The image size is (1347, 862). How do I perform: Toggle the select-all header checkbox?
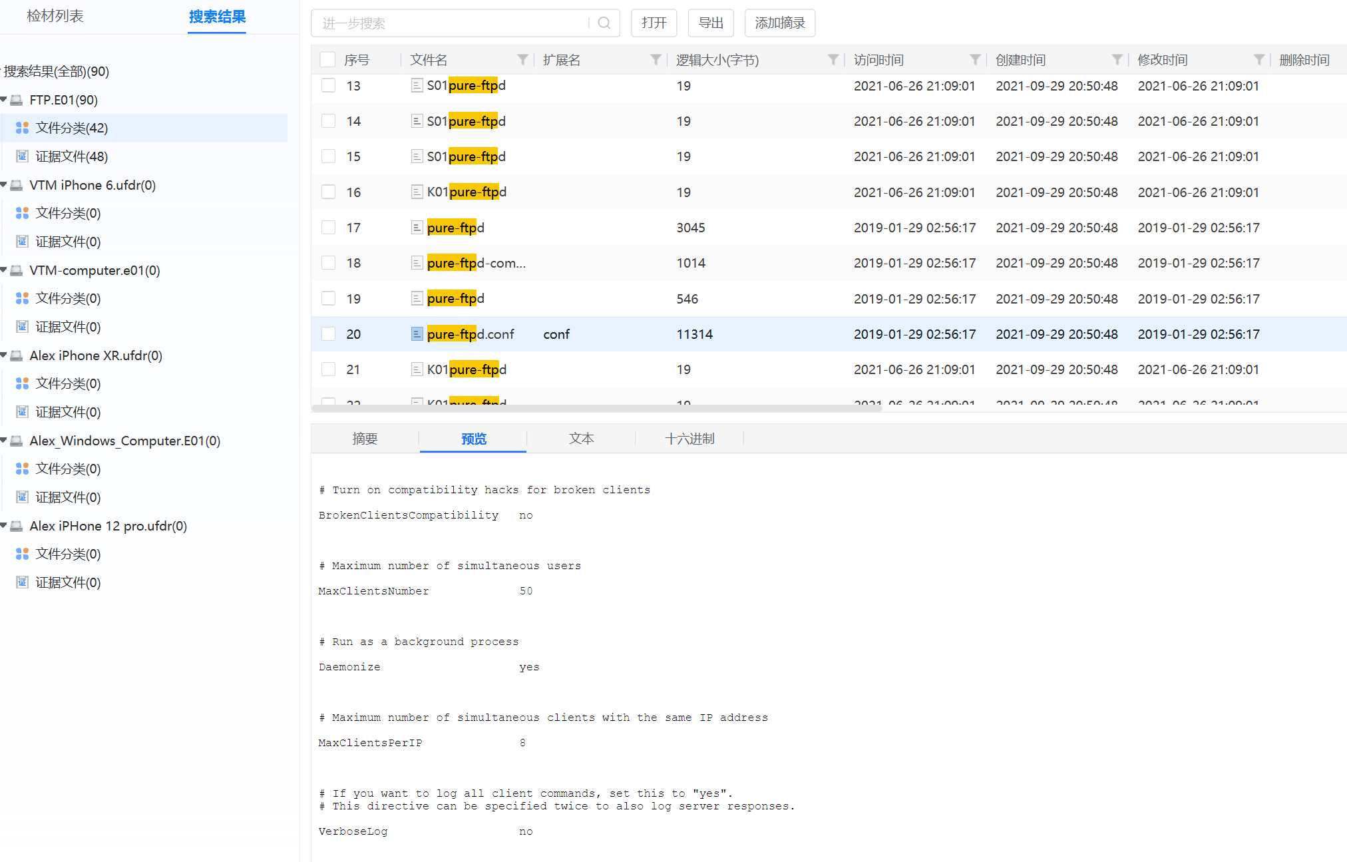(327, 60)
